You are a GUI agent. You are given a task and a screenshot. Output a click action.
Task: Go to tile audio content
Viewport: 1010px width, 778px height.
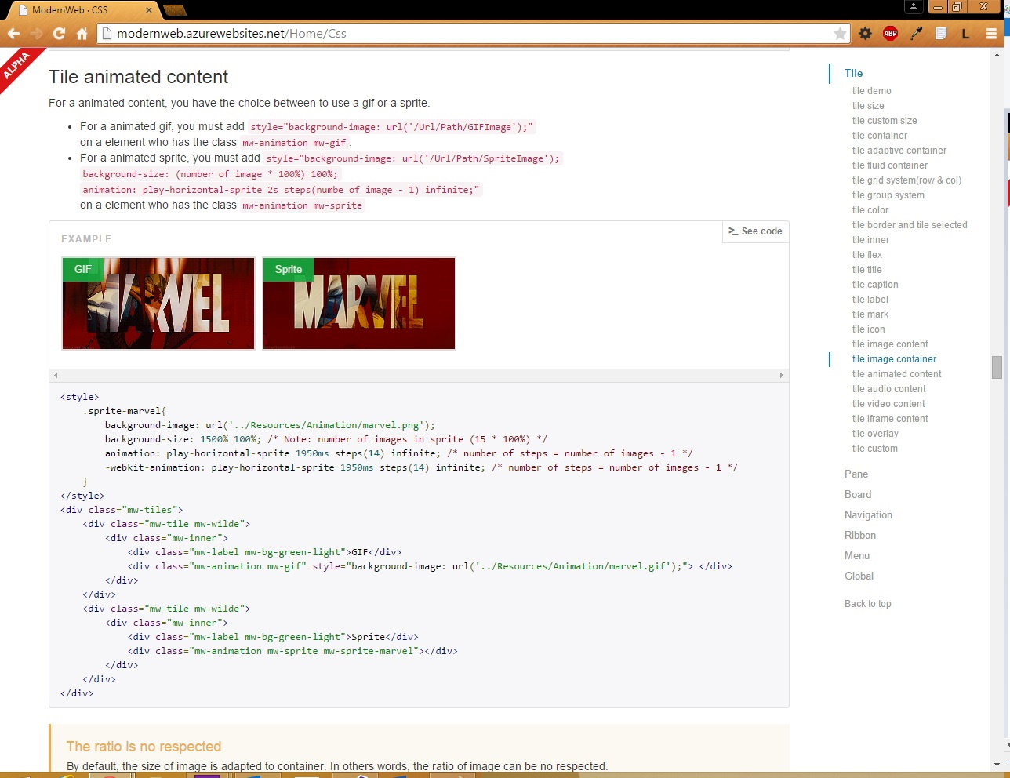(889, 389)
